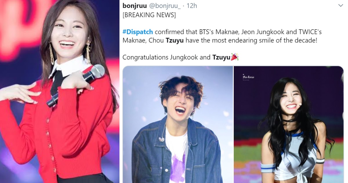Select bold Tzuyu in the Congratulations line
This screenshot has height=183, width=348.
[221, 57]
